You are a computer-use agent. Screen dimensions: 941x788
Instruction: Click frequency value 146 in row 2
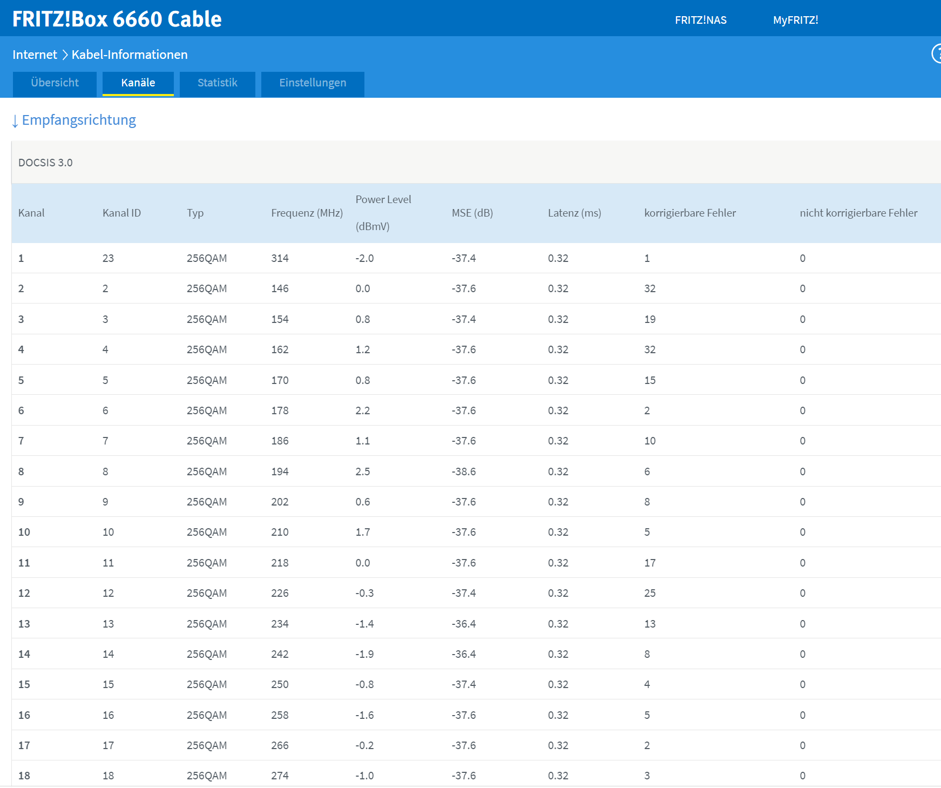click(280, 288)
